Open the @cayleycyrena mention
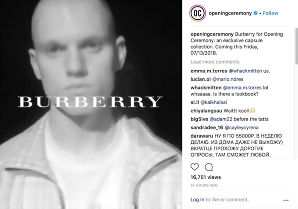Image resolution: width=298 pixels, height=209 pixels. [x=241, y=128]
